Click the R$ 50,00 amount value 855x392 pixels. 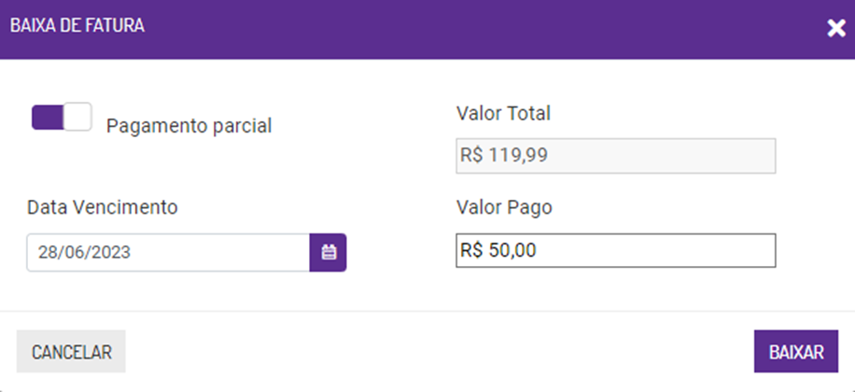coord(498,250)
